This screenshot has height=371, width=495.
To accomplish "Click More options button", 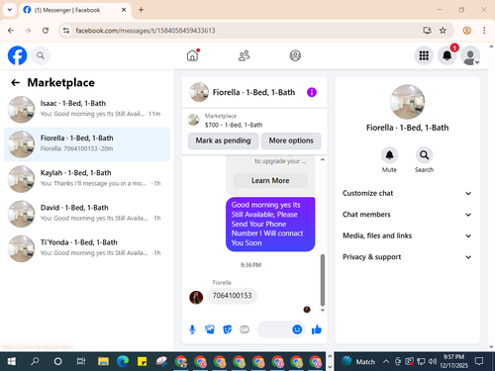I will (x=291, y=140).
